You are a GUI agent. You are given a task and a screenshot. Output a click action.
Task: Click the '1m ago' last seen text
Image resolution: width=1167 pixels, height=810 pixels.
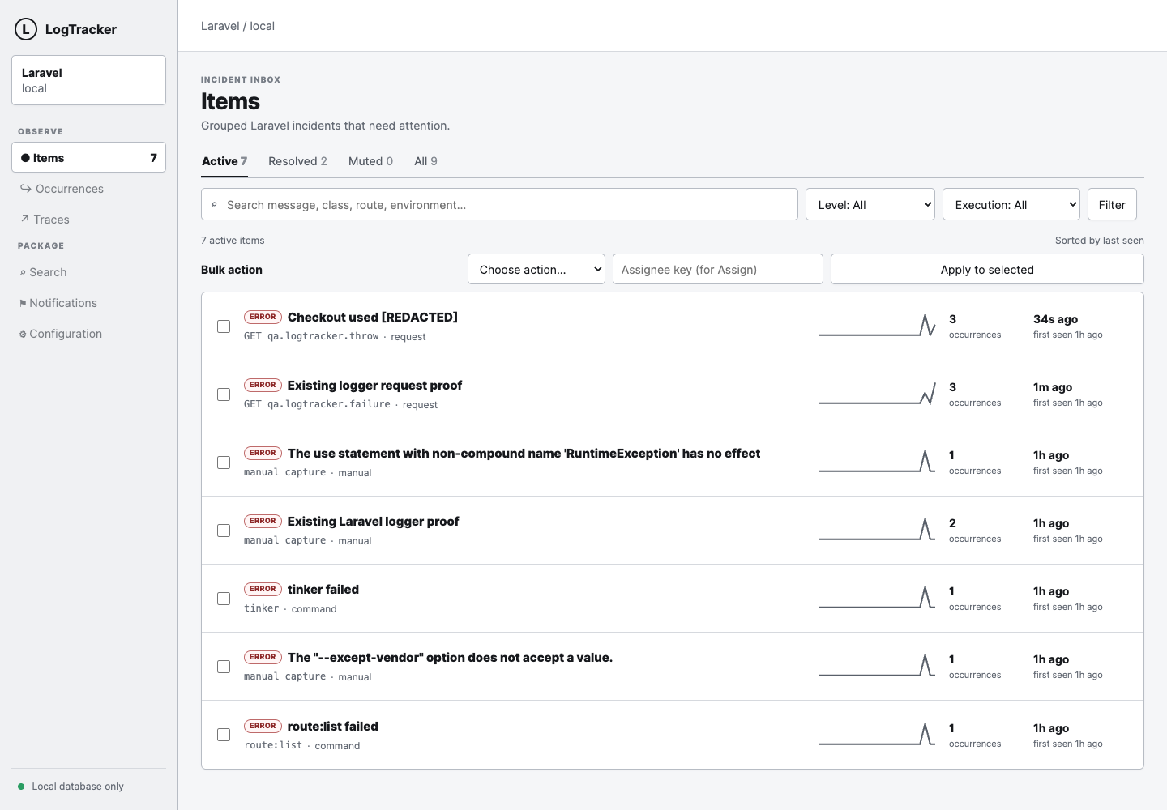1053,387
